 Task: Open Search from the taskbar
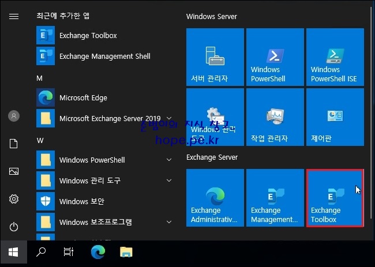click(41, 252)
